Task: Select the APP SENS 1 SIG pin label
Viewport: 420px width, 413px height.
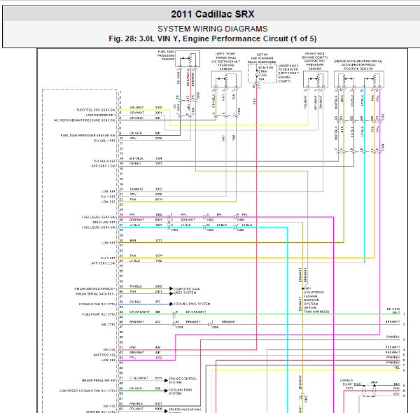Action: 103,166
